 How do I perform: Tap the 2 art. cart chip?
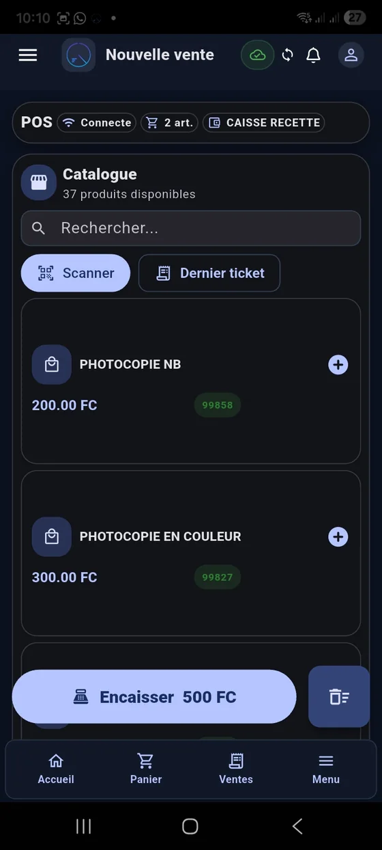[x=170, y=123]
